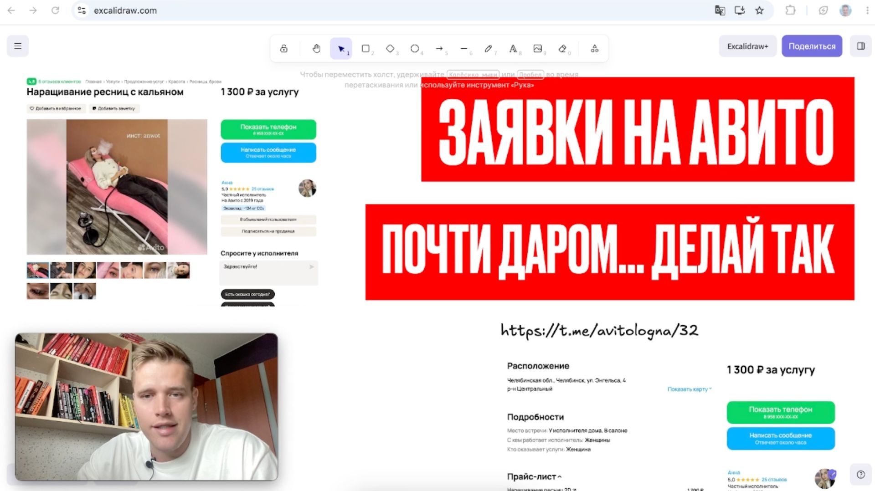
Task: Select the Eraser tool
Action: click(x=562, y=48)
